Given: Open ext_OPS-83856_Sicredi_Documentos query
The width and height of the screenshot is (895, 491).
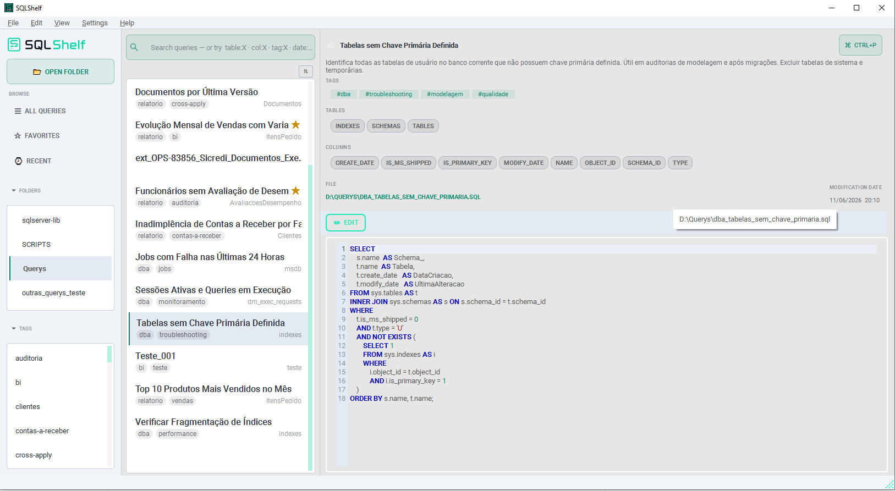Looking at the screenshot, I should point(218,163).
